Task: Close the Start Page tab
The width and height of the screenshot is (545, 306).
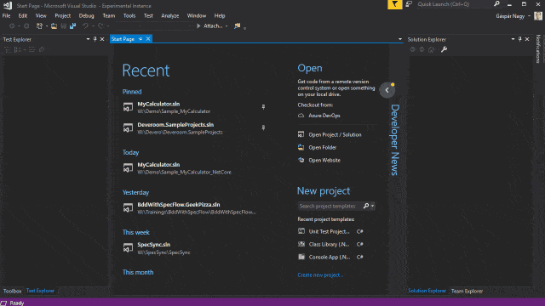Action: coord(148,39)
